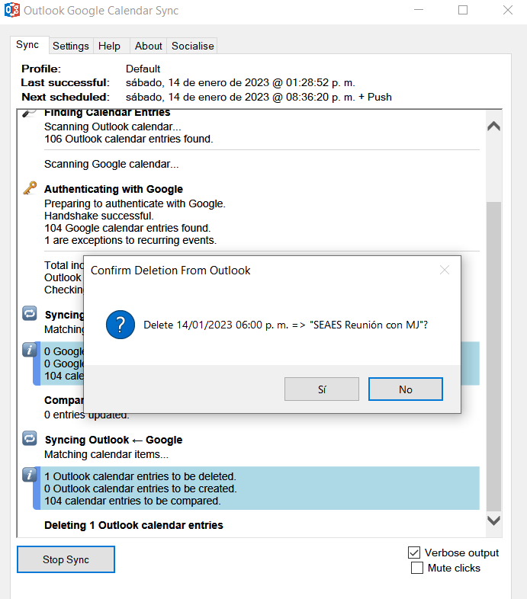This screenshot has height=599, width=527.
Task: Click the blue question mark icon in the dialog
Action: [x=121, y=325]
